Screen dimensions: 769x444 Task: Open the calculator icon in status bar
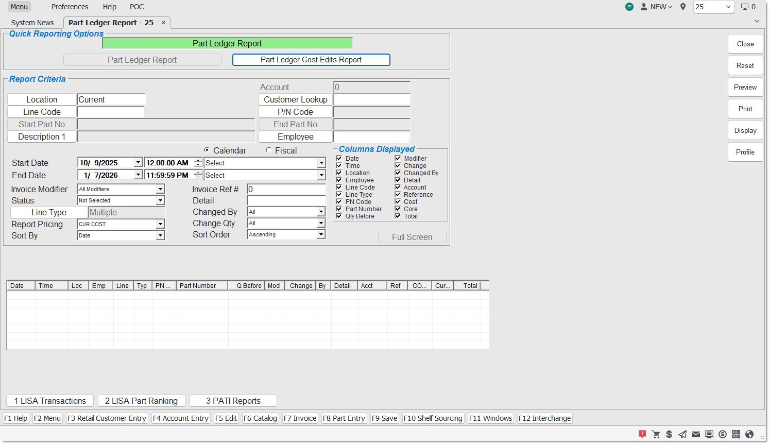click(x=736, y=434)
